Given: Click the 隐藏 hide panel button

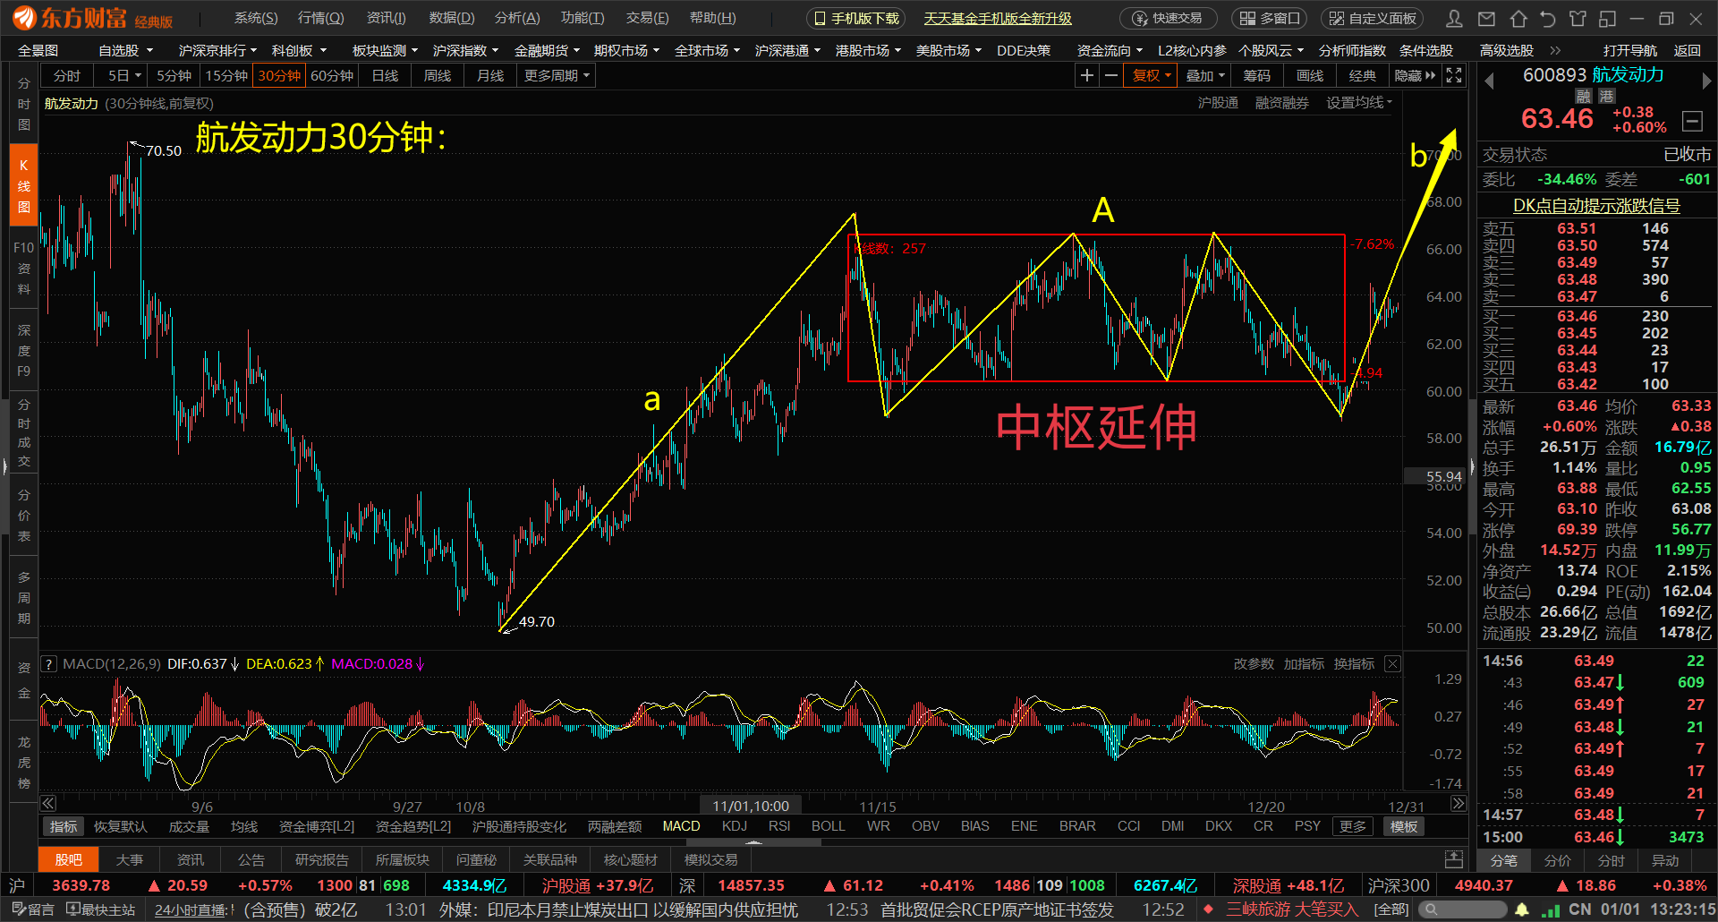Looking at the screenshot, I should point(1415,75).
